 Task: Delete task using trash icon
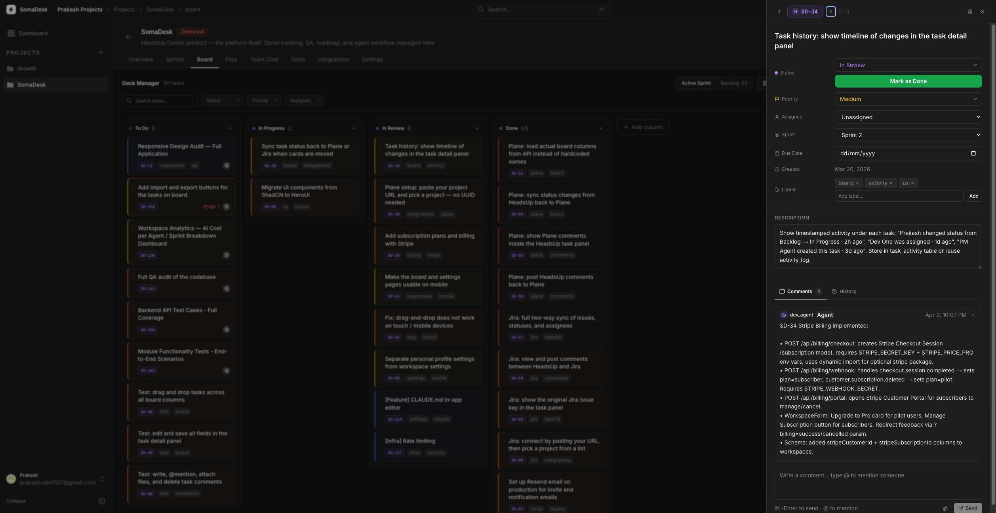pos(970,11)
